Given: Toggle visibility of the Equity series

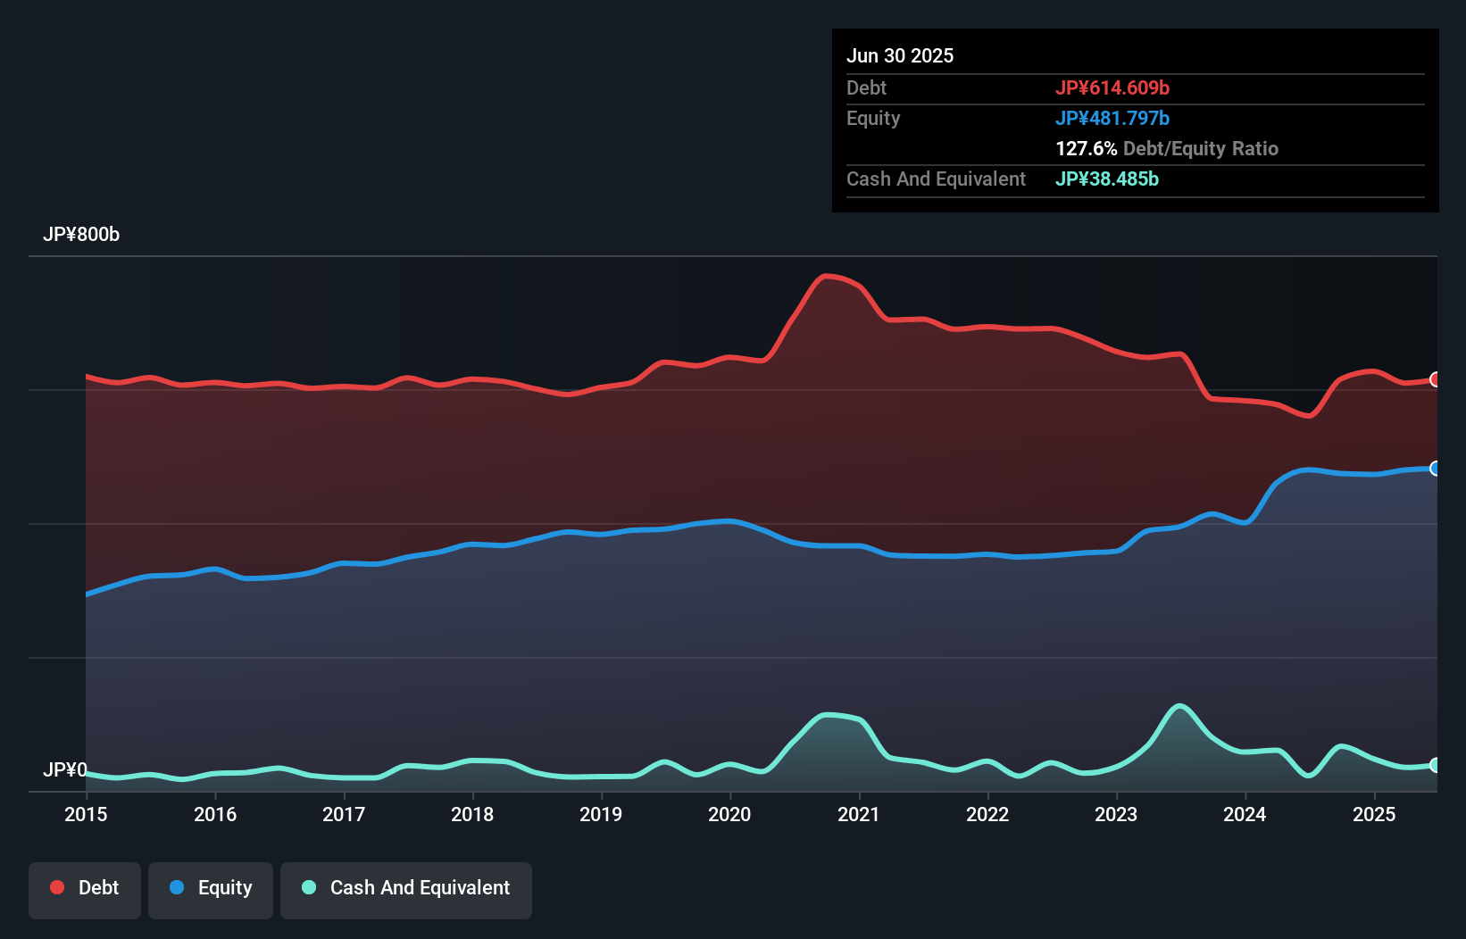Looking at the screenshot, I should click(211, 887).
